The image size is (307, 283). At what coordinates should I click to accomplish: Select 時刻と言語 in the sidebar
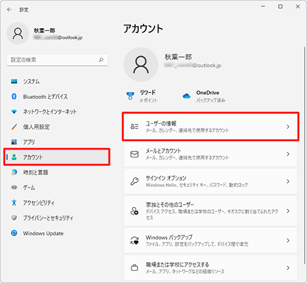click(57, 172)
